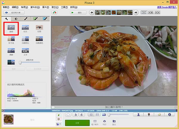Collapse the caption bar below the photo
The image size is (179, 129).
[x=53, y=107]
